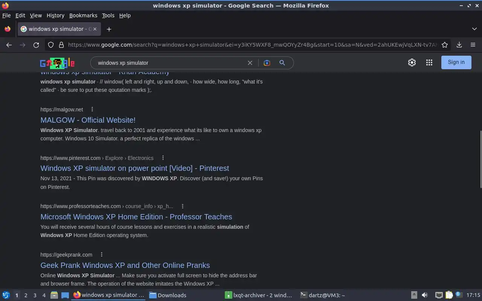Click the https://geekprank.com URL text
Screen dimensions: 482x301
(66, 255)
